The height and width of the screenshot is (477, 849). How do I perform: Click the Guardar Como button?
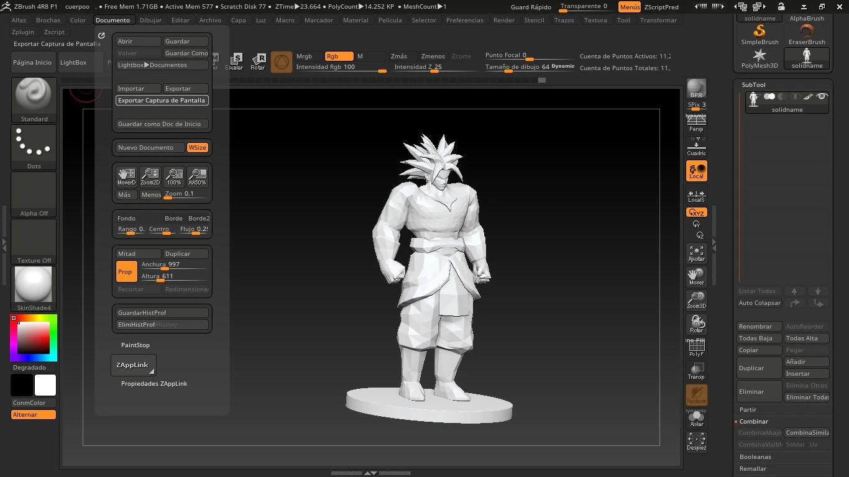pos(186,53)
